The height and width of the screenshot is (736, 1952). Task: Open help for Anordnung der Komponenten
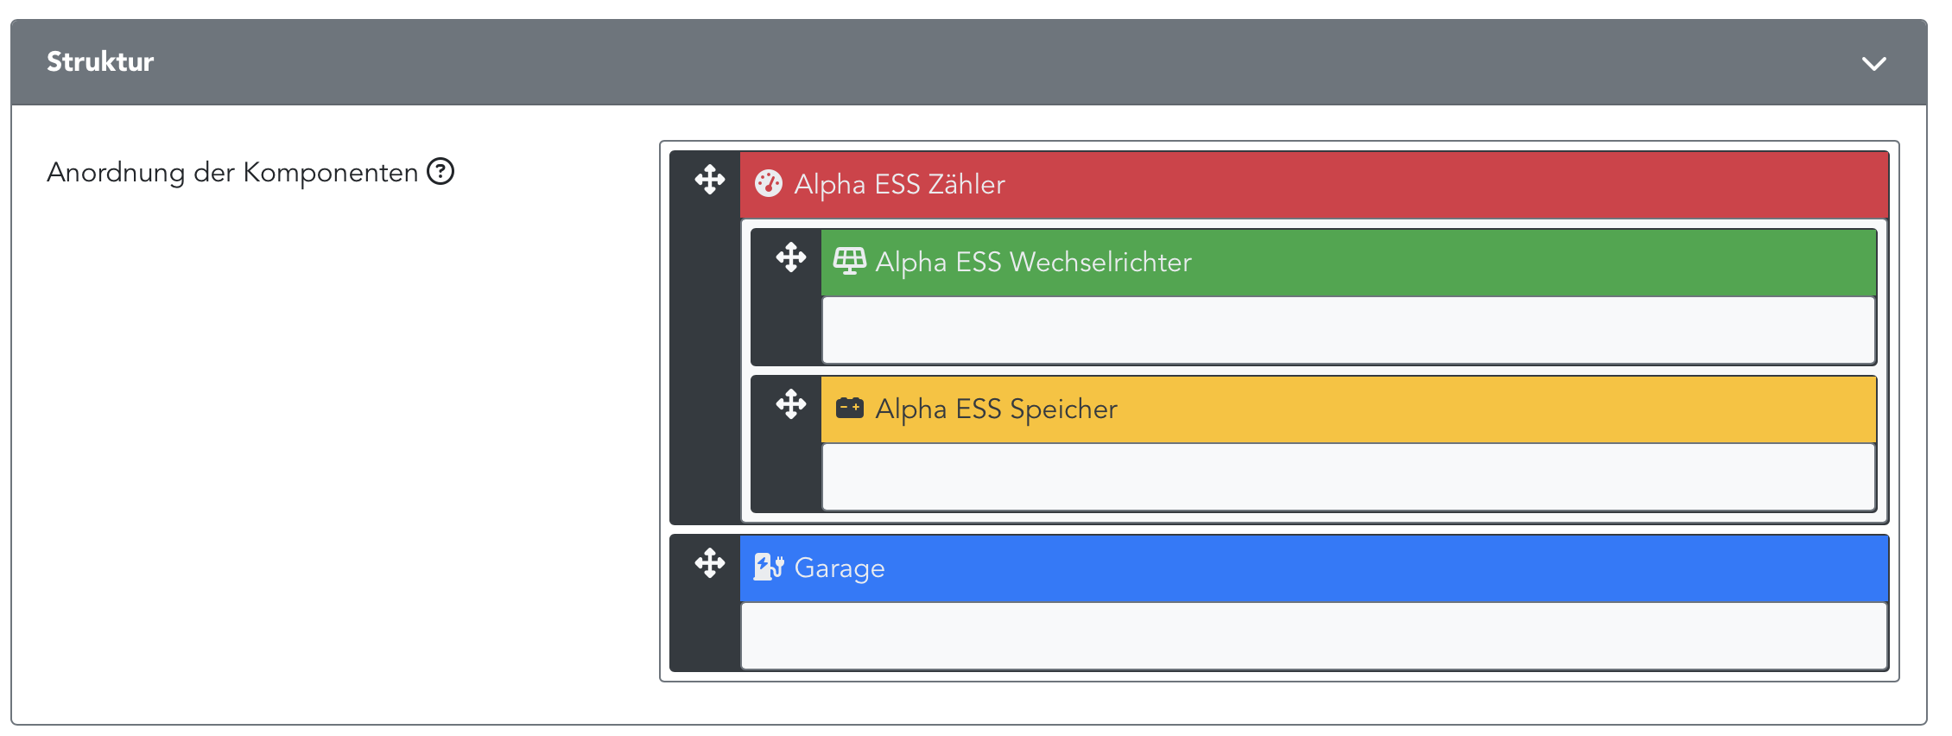coord(440,172)
